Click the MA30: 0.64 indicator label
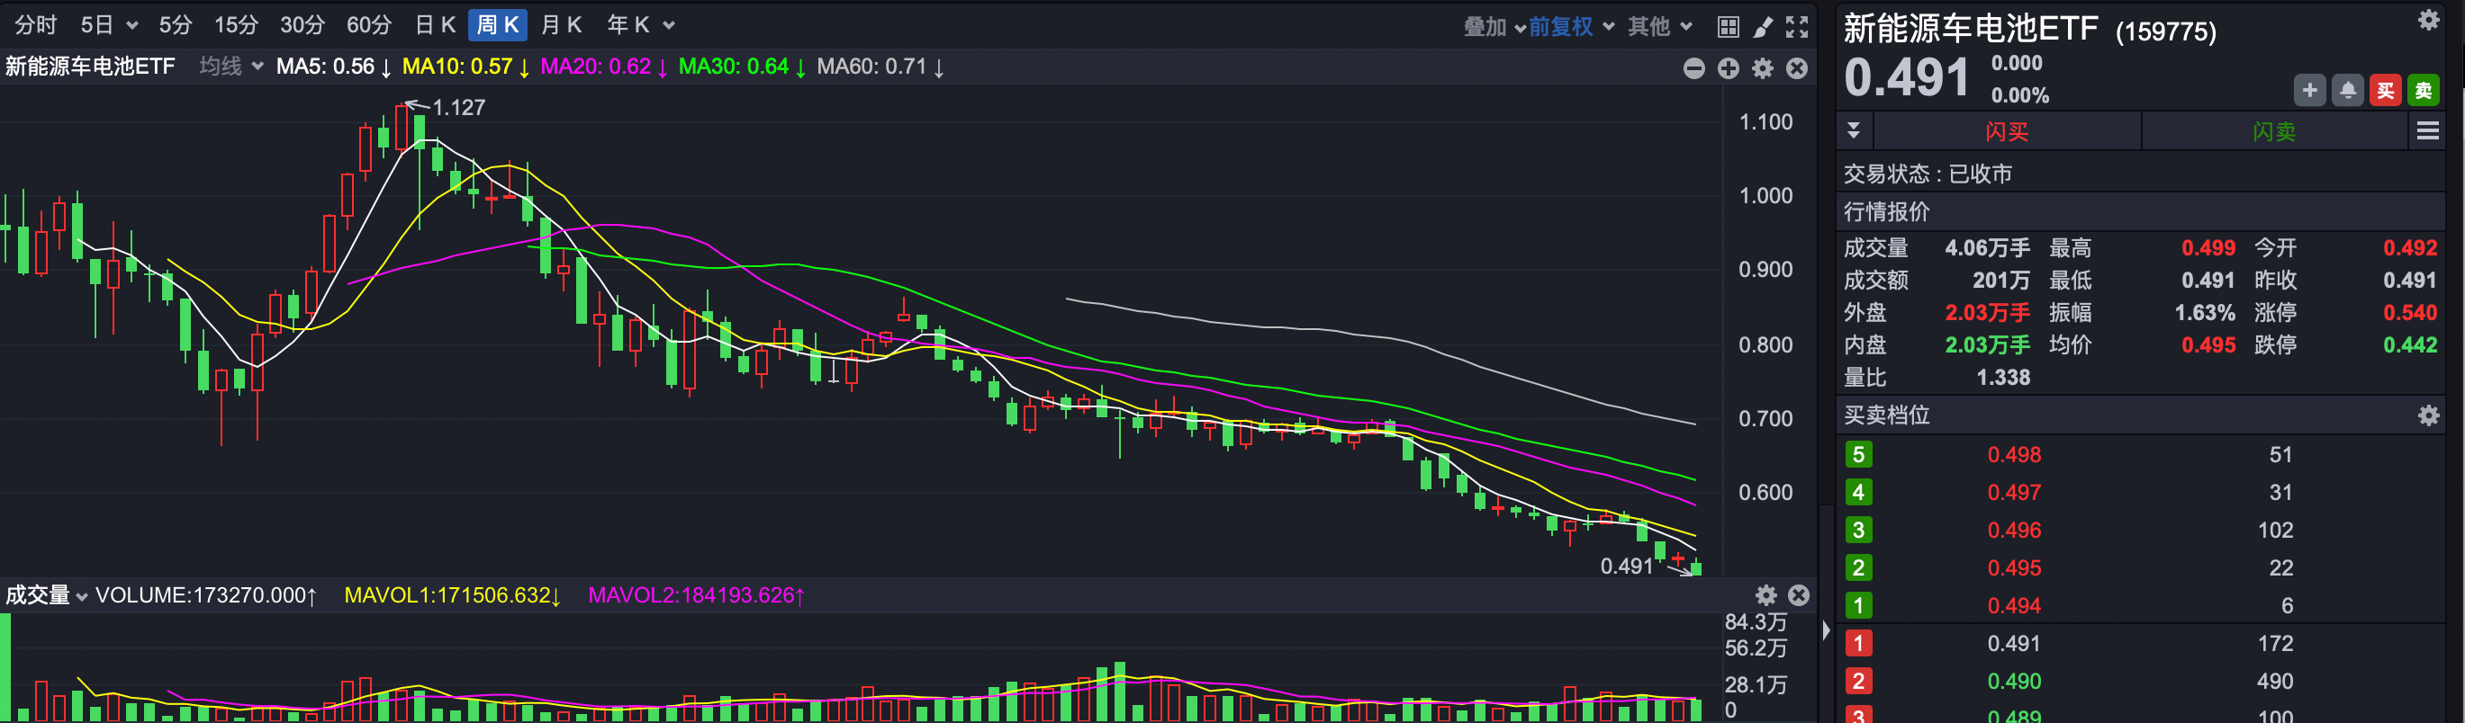Screen dimensions: 2465x723 742,67
